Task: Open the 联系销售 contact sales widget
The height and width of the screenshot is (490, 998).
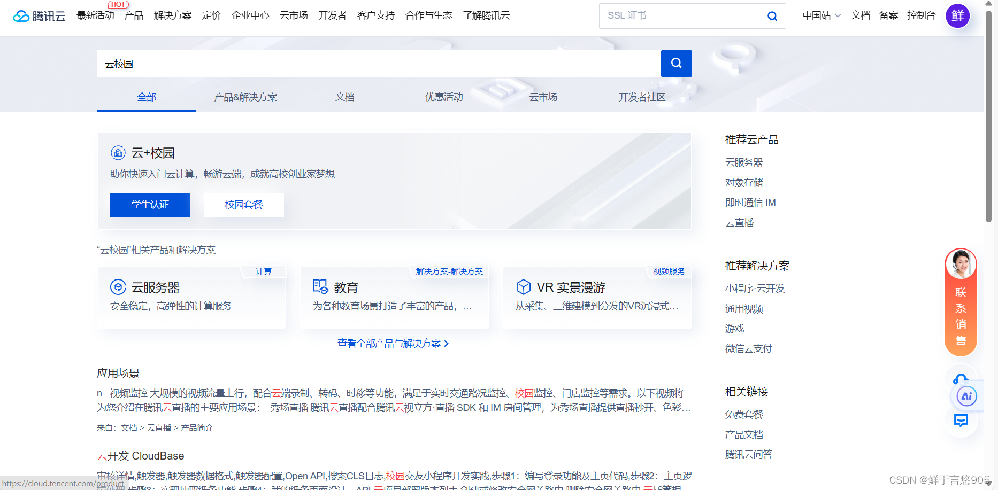Action: pos(961,302)
